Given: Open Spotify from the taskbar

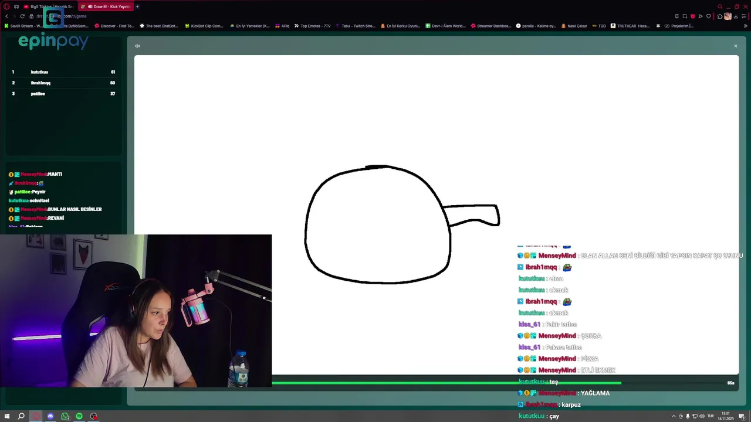Looking at the screenshot, I should [79, 416].
